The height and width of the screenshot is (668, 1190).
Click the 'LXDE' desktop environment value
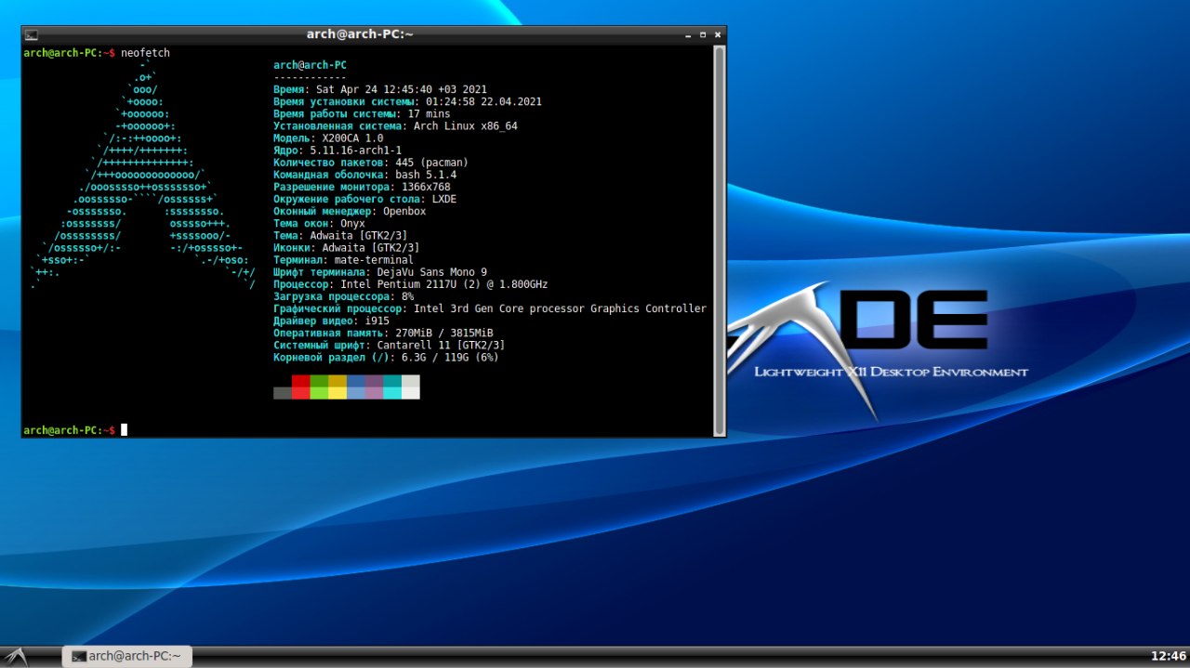(444, 199)
